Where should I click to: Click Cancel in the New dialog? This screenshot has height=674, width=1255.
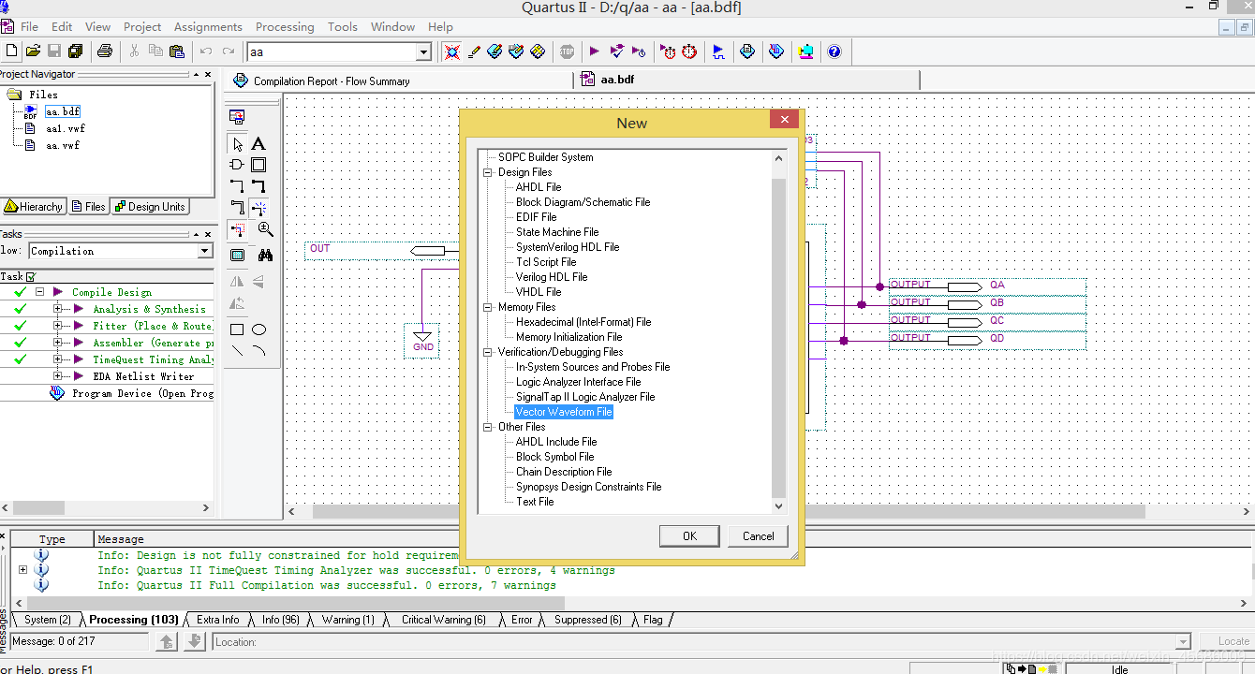(x=759, y=536)
